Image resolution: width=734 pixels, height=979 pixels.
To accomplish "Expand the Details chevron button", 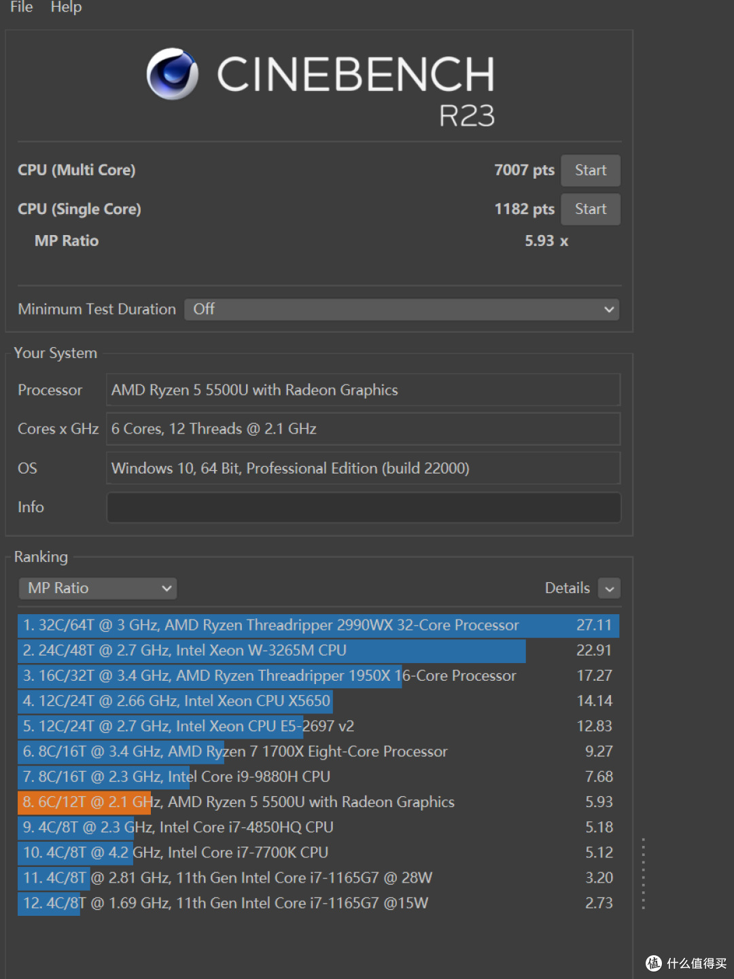I will tap(610, 588).
